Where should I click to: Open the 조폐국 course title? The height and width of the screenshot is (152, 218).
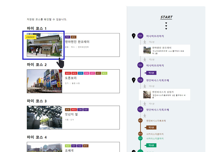click(69, 150)
